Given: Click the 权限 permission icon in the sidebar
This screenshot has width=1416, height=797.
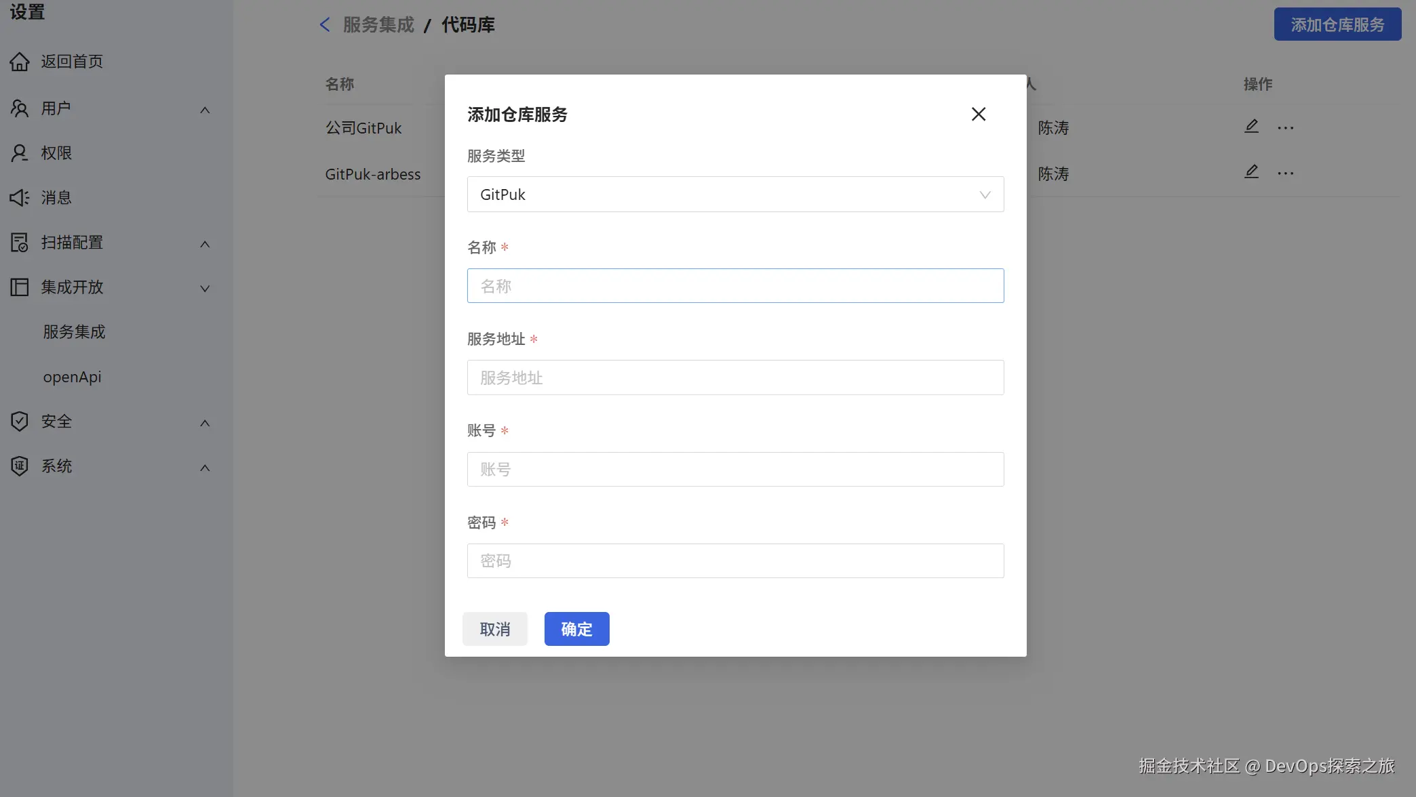Looking at the screenshot, I should click(x=20, y=153).
